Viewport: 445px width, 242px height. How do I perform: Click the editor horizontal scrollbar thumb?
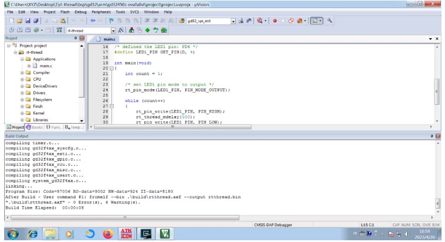click(172, 127)
